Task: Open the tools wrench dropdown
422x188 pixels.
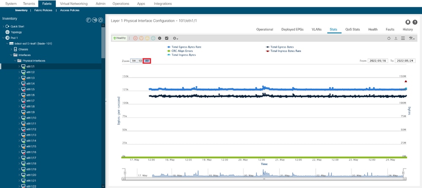Action: (x=412, y=38)
